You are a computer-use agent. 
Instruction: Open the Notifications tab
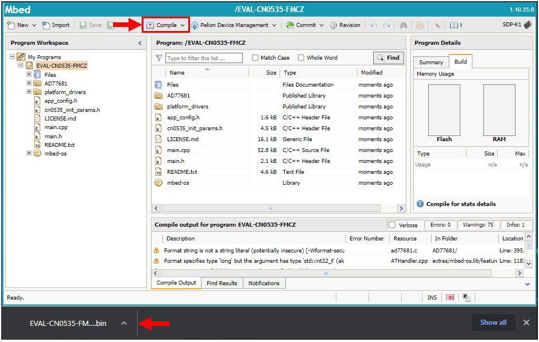click(264, 283)
